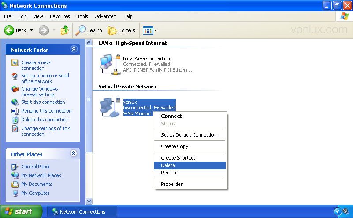Open the Favorites menu

[60, 16]
